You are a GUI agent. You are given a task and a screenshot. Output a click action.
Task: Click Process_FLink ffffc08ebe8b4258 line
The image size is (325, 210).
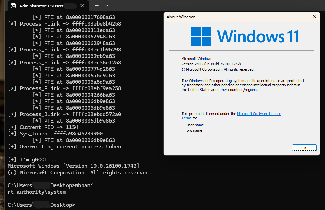[x=64, y=23]
